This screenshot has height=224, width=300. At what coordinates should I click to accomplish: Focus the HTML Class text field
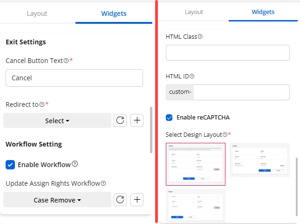(227, 53)
